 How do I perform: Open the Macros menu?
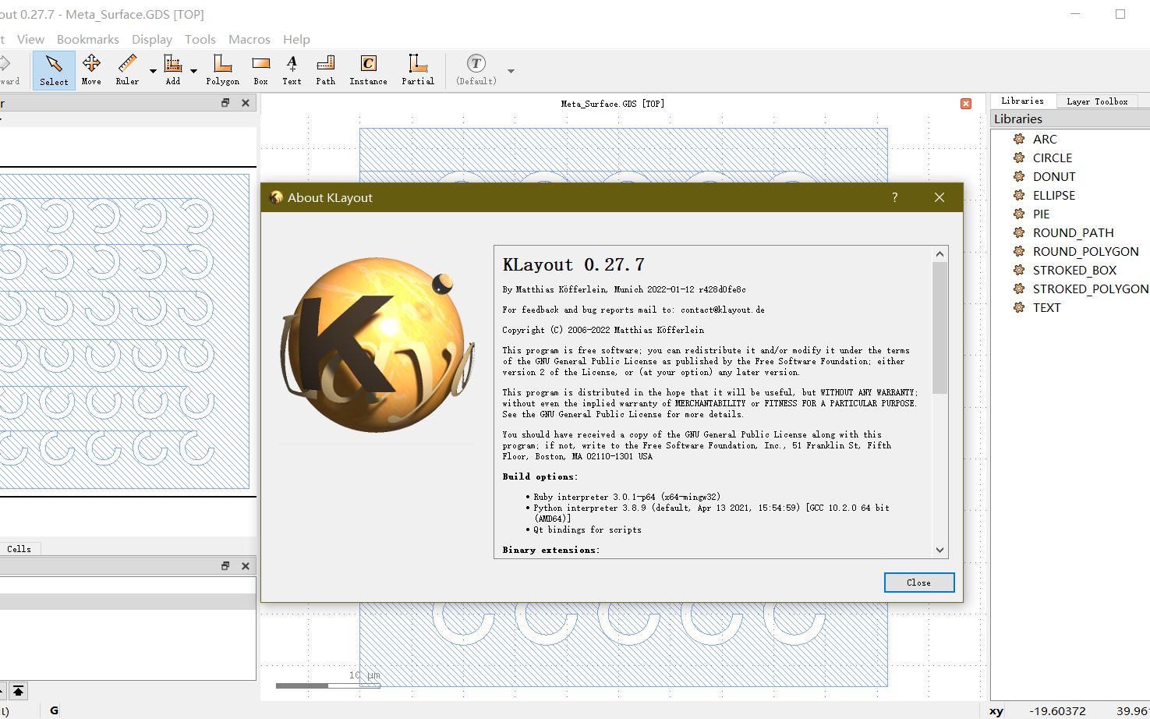(249, 39)
